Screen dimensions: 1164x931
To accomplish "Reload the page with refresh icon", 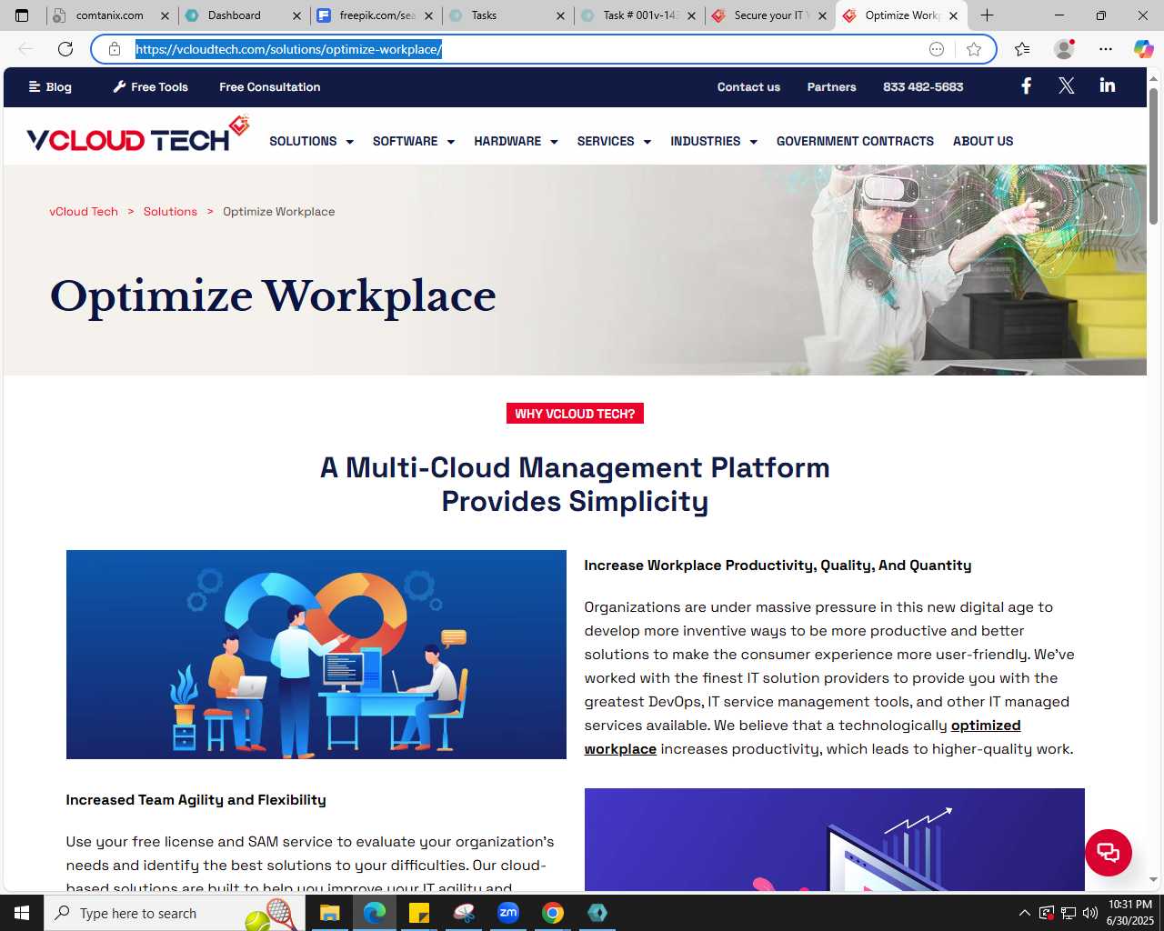I will click(65, 49).
